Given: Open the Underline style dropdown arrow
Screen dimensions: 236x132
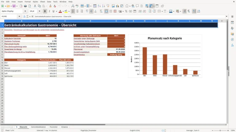Looking at the screenshot, I should pos(56,11).
